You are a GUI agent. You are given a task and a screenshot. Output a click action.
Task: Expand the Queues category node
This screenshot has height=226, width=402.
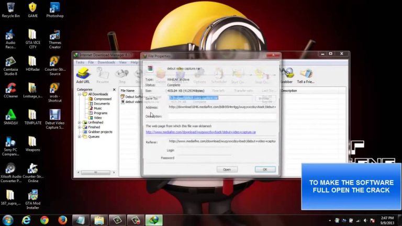(x=80, y=137)
